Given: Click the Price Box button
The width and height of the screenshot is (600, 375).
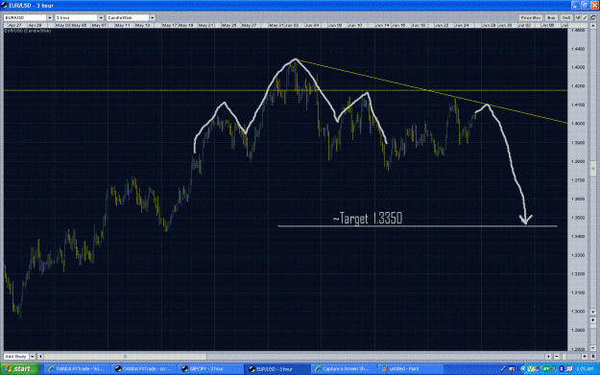Looking at the screenshot, I should 530,17.
